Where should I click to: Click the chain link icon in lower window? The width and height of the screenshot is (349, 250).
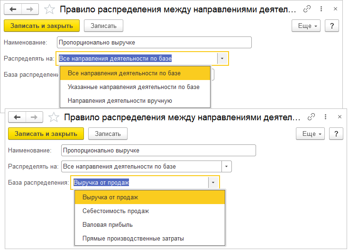point(312,117)
